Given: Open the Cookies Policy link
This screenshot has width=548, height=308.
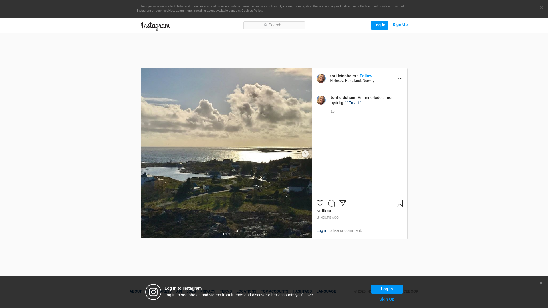Looking at the screenshot, I should click(251, 11).
